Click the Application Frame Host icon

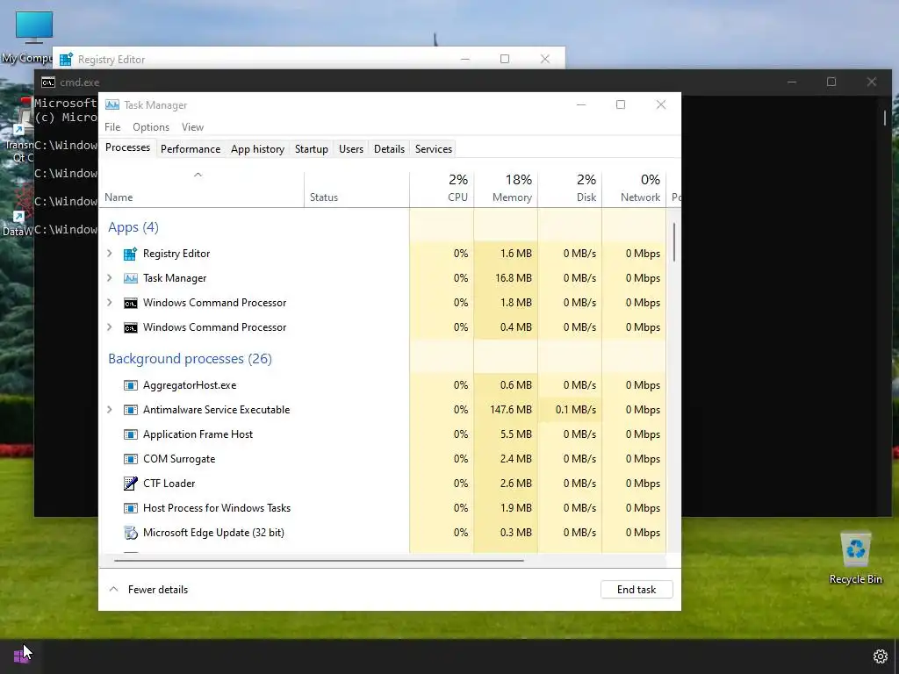(131, 434)
